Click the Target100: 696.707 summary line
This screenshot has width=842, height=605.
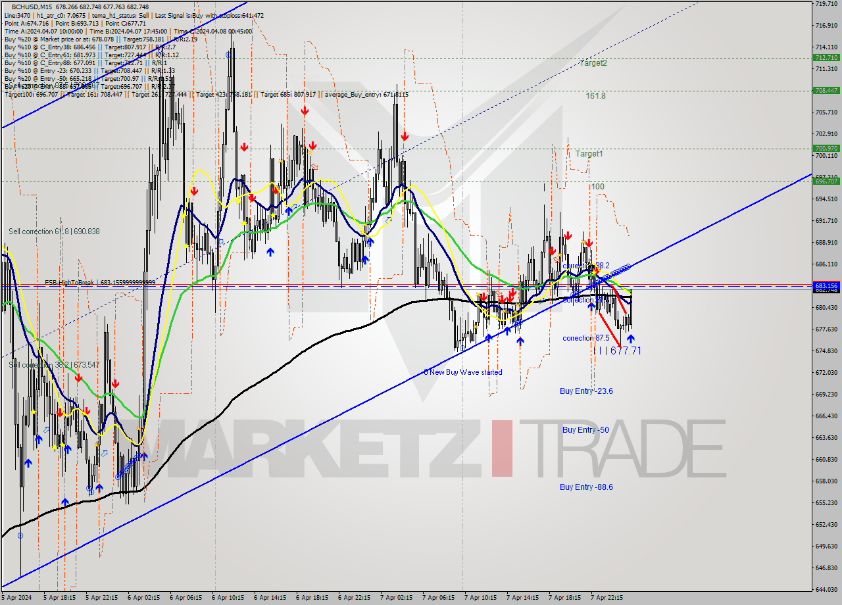click(x=206, y=95)
